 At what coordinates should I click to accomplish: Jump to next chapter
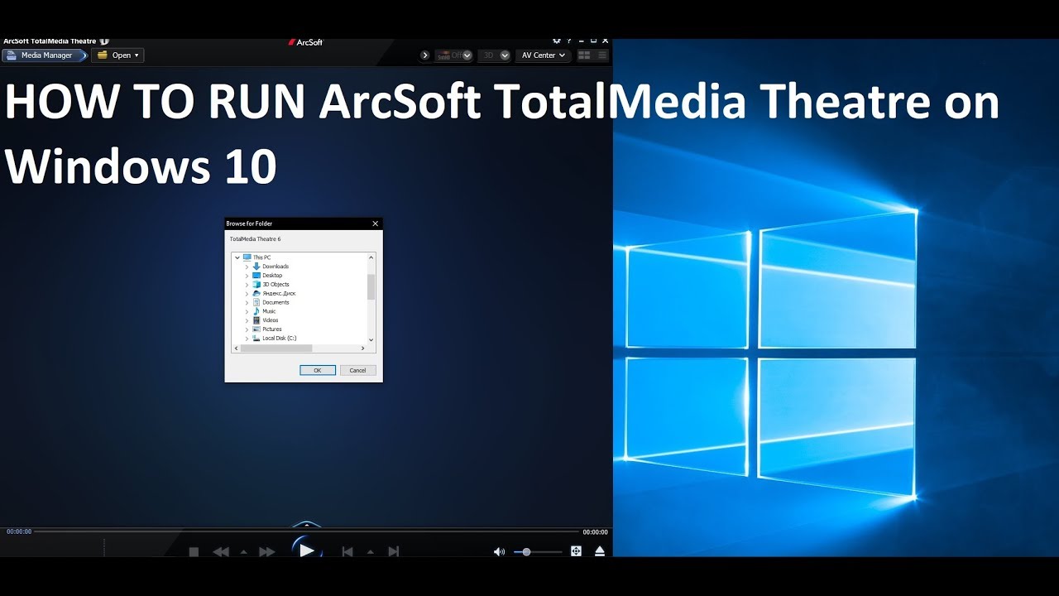394,551
